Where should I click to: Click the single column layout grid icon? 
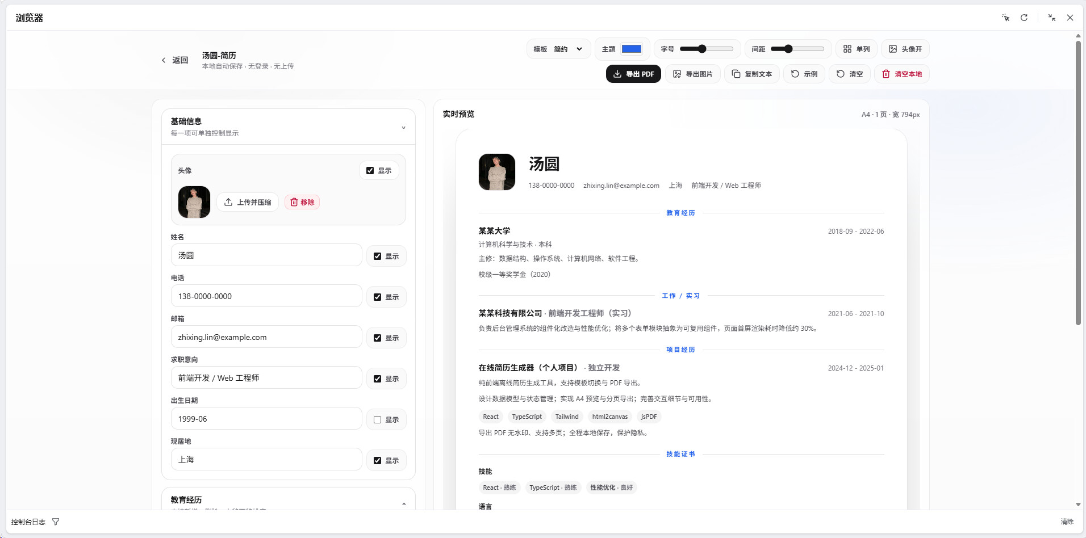point(847,49)
